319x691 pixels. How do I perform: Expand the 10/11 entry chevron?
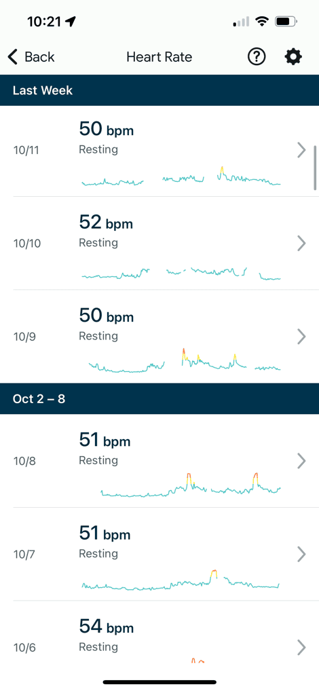click(301, 150)
